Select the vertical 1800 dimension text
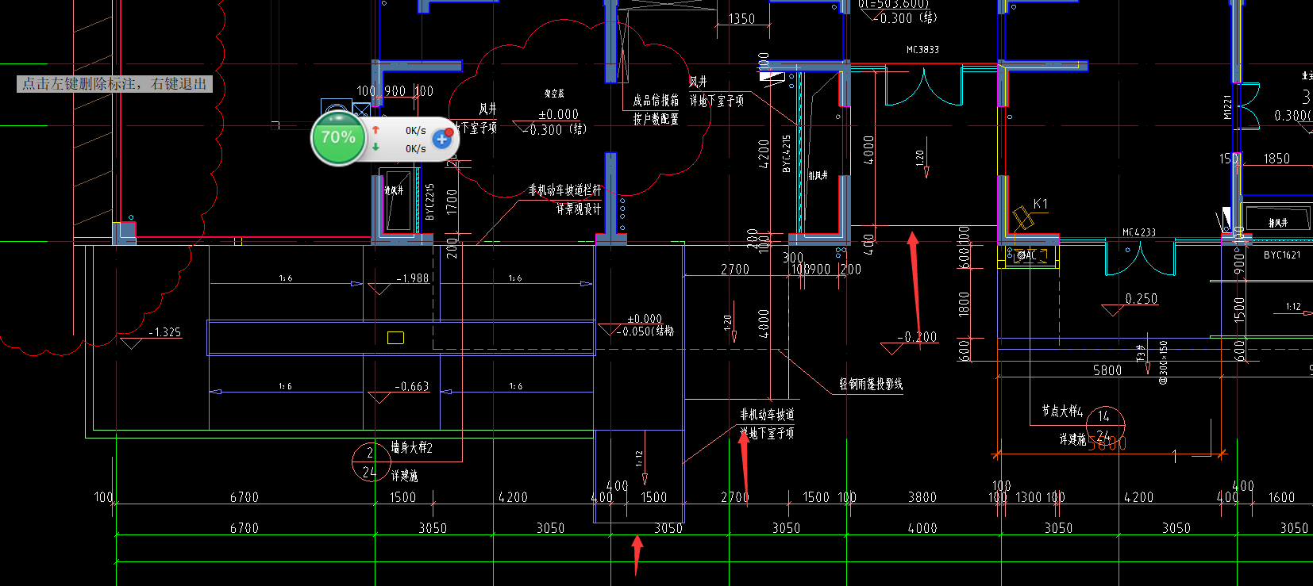The height and width of the screenshot is (586, 1313). coord(964,304)
